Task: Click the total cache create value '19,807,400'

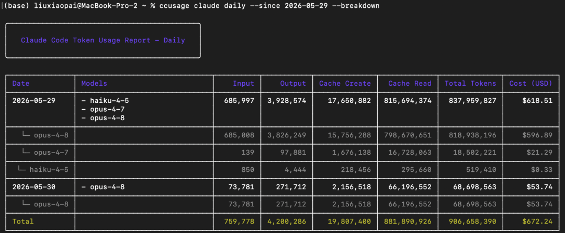Action: tap(349, 222)
